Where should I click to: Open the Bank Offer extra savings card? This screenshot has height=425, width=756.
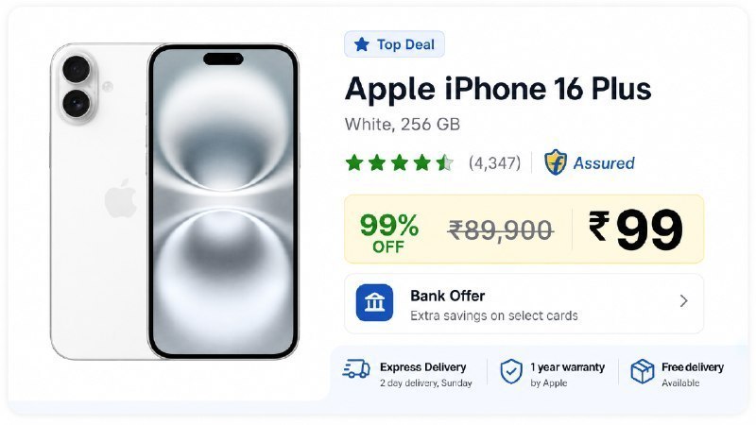(524, 303)
